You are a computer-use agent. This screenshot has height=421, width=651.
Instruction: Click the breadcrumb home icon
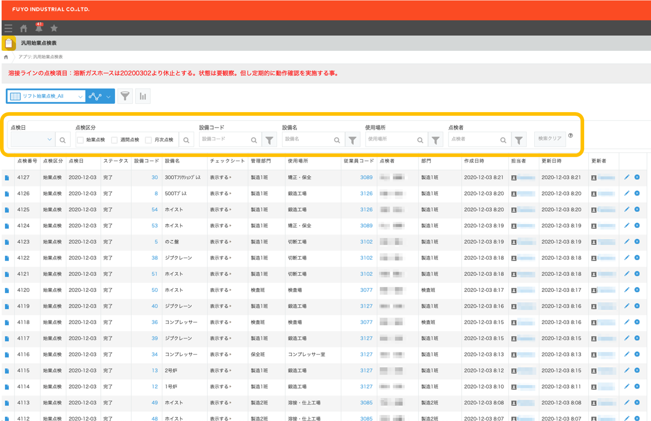tap(6, 57)
